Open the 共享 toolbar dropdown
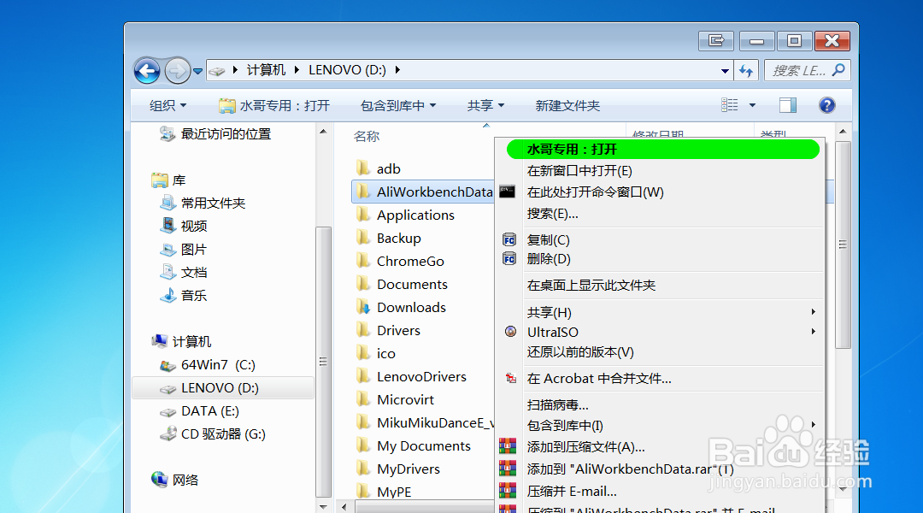The width and height of the screenshot is (923, 513). pos(485,105)
